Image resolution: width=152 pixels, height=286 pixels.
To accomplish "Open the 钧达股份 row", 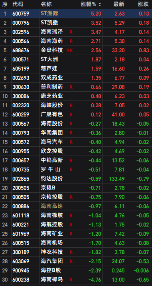I will (x=76, y=179).
